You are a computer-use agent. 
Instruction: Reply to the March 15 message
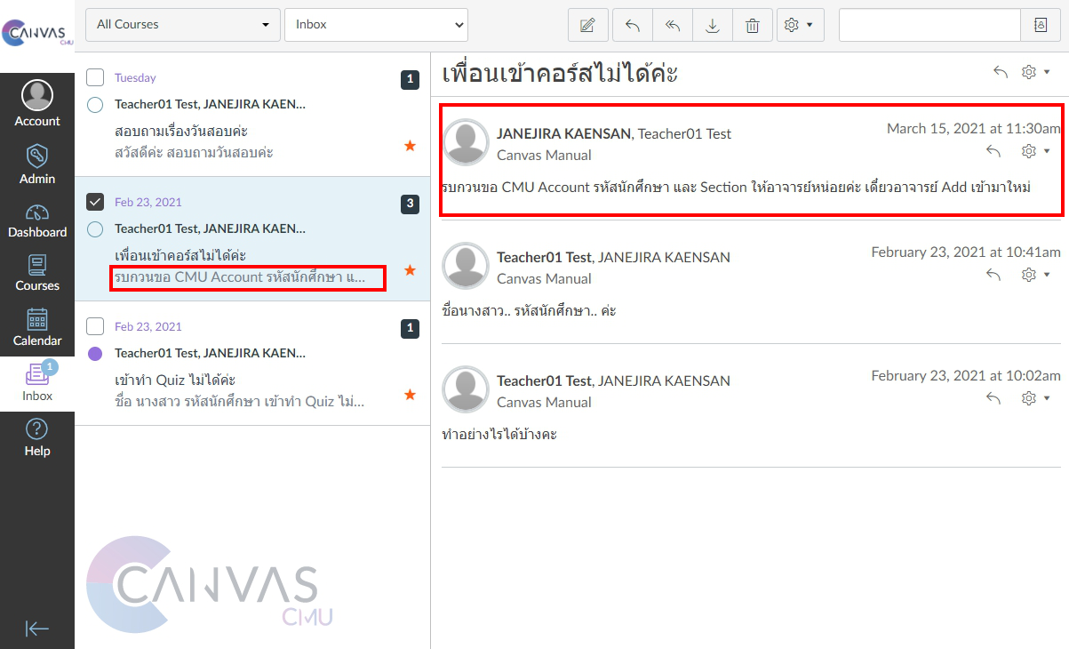click(x=993, y=151)
